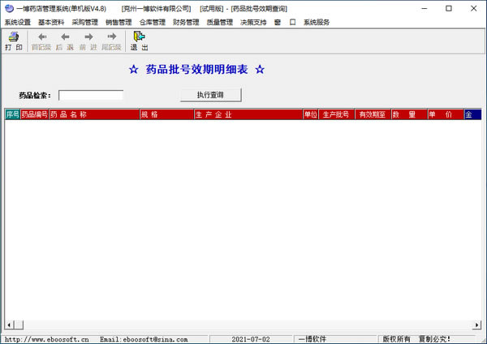487x344 pixels.
Task: Open the 仓库管理 menu
Action: [x=152, y=22]
